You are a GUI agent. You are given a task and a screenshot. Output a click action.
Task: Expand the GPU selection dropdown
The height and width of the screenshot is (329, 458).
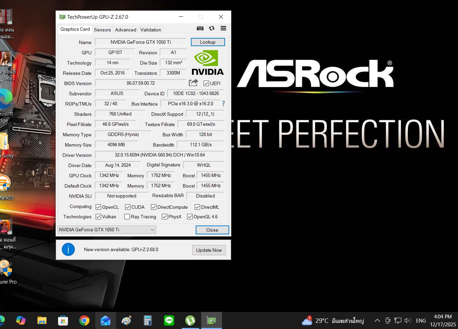click(152, 230)
